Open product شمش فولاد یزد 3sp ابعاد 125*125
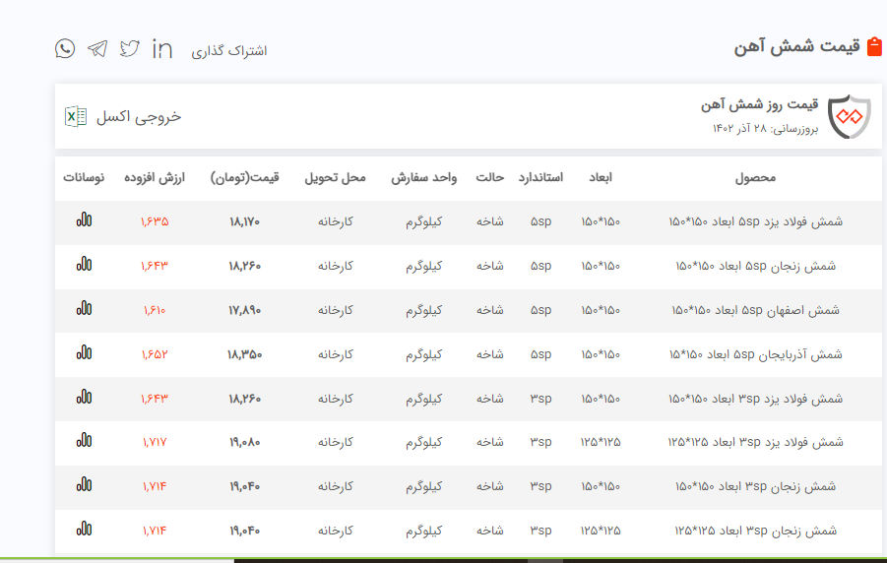 pyautogui.click(x=755, y=442)
